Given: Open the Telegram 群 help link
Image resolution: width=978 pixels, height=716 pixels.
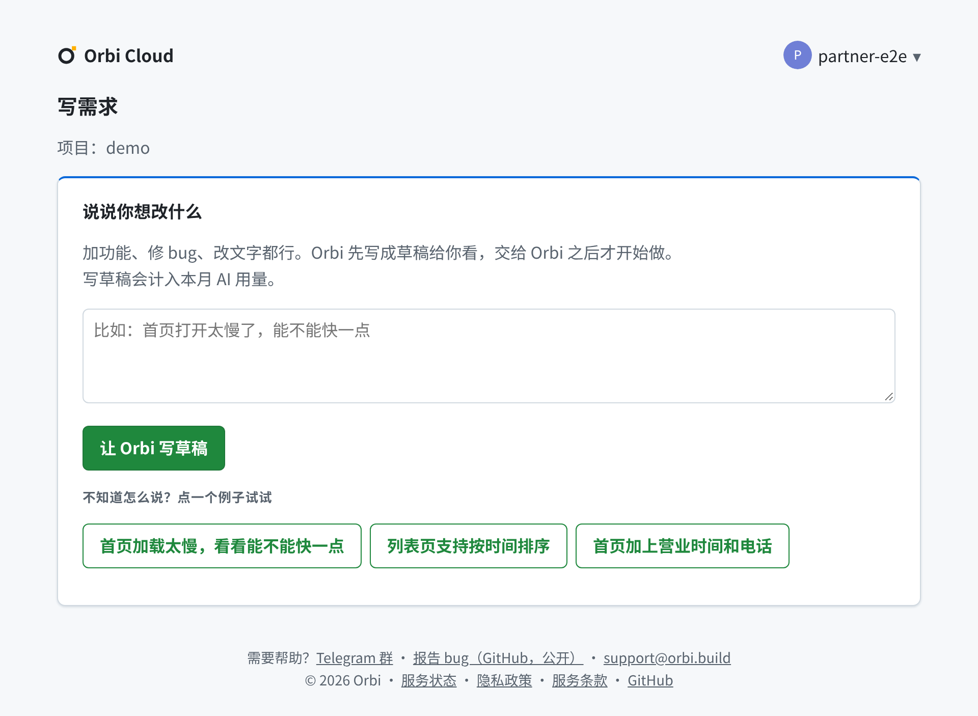Looking at the screenshot, I should (355, 658).
